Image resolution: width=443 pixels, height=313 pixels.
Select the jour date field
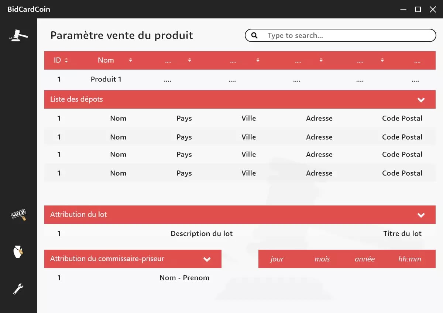[x=277, y=259]
